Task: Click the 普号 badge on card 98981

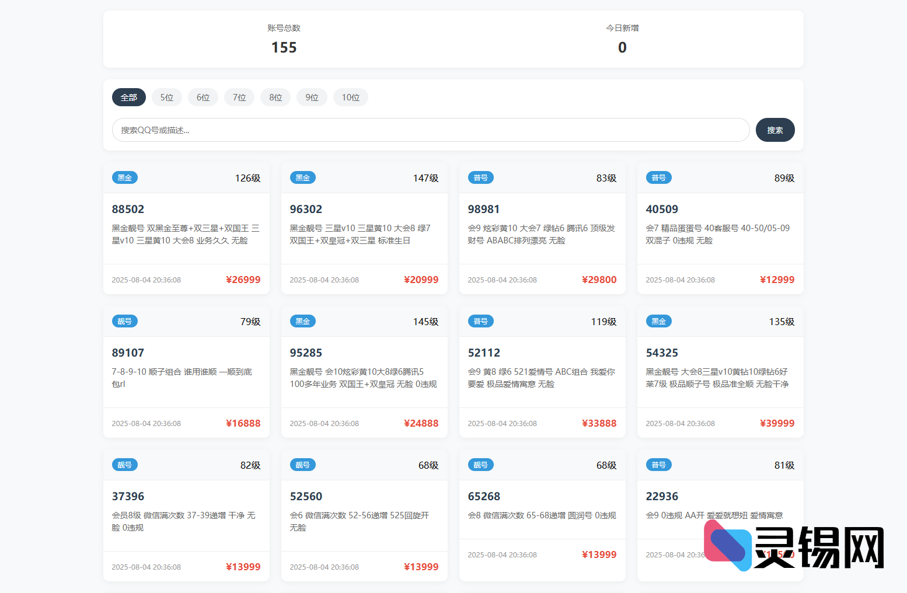Action: tap(480, 178)
